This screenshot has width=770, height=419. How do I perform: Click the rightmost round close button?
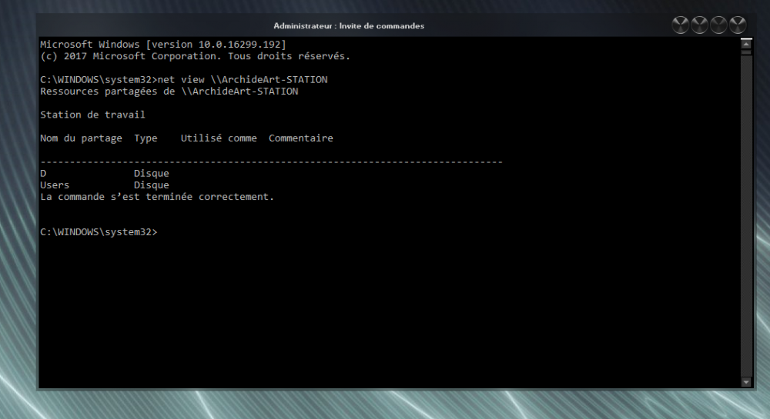(x=738, y=25)
